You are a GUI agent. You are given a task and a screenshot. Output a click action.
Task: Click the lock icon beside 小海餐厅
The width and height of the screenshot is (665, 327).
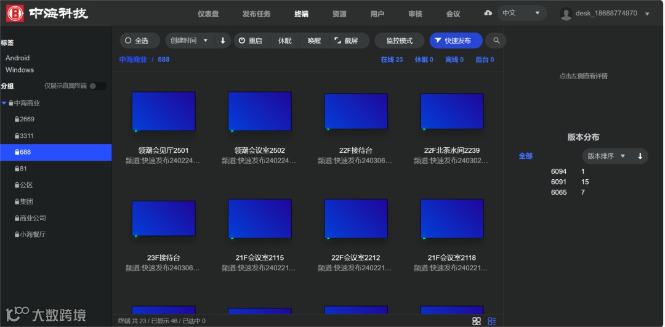(17, 235)
